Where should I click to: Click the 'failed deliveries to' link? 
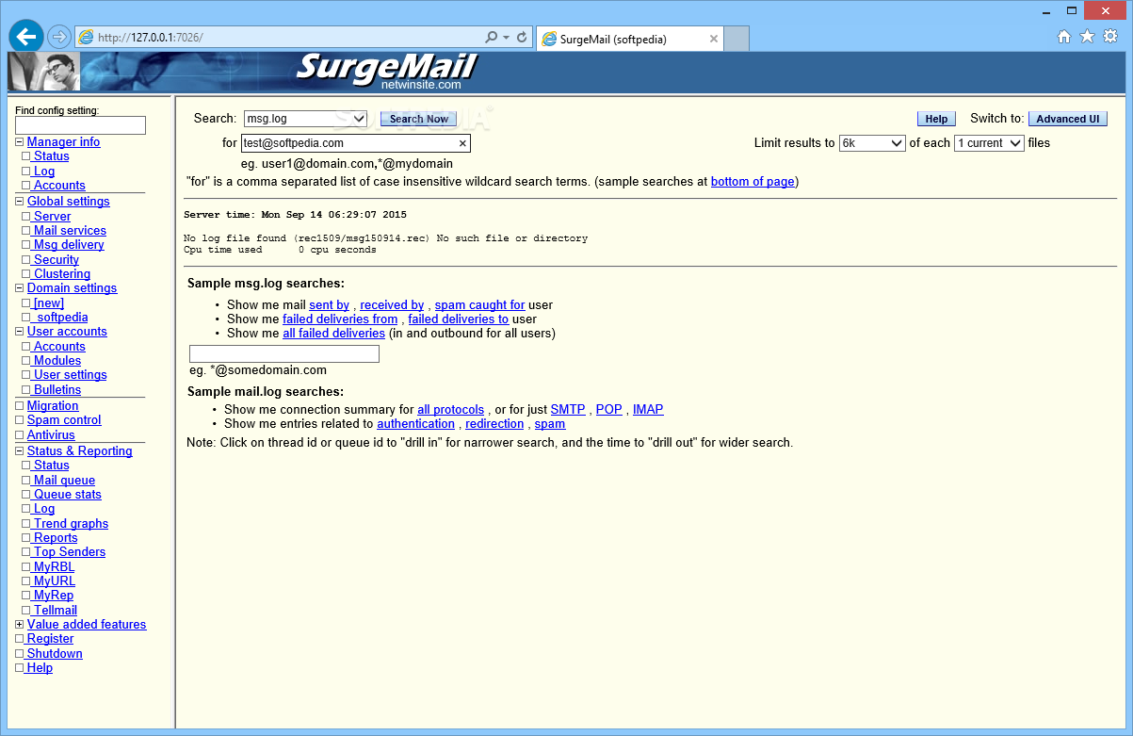459,319
